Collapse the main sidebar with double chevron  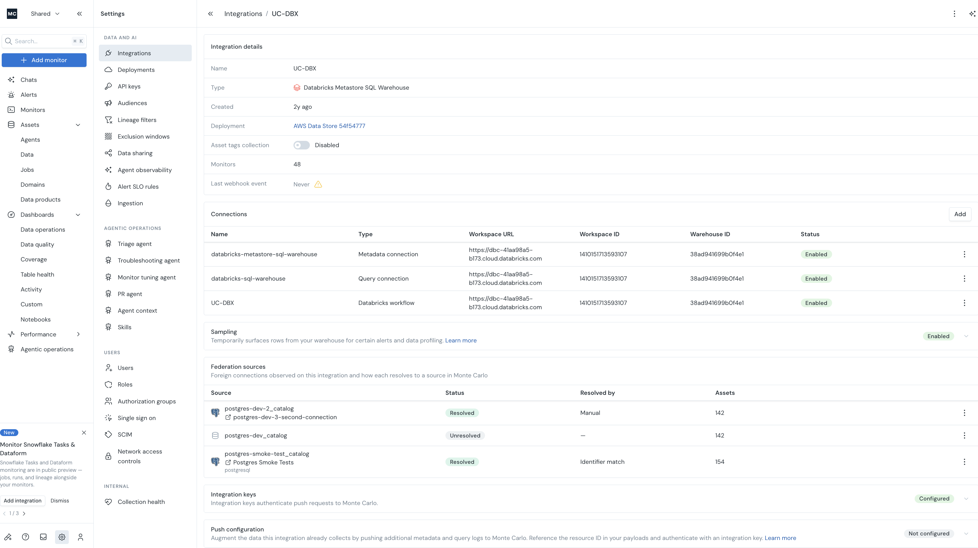79,14
